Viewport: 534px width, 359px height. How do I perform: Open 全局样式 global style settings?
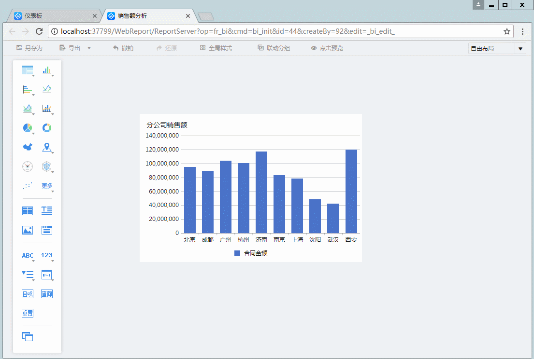pos(216,48)
